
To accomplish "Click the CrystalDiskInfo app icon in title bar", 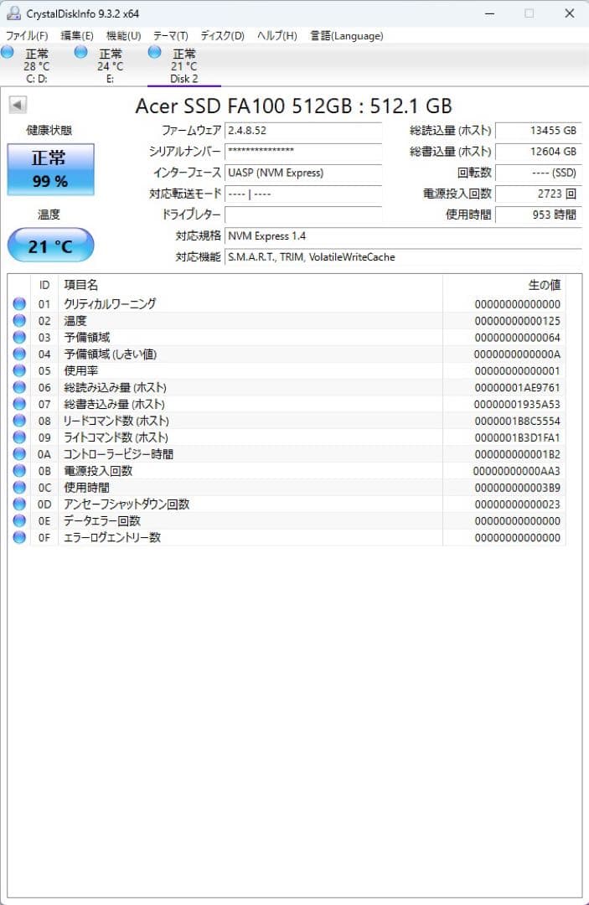I will coord(13,13).
